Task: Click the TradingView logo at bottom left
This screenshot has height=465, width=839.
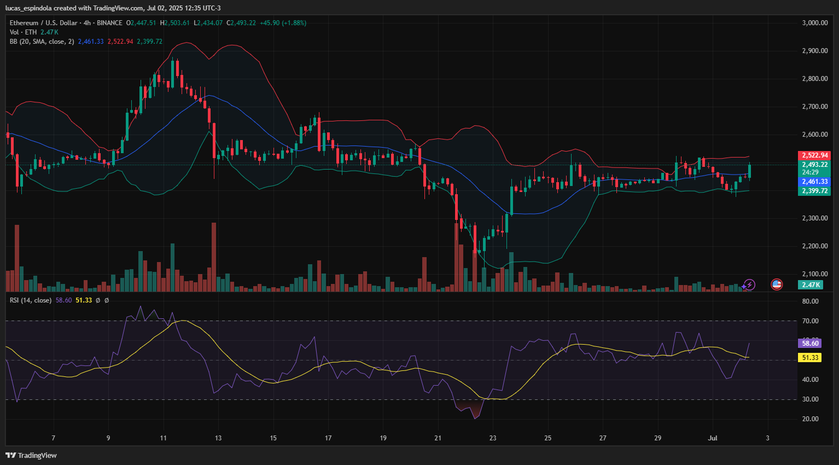Action: coord(31,455)
